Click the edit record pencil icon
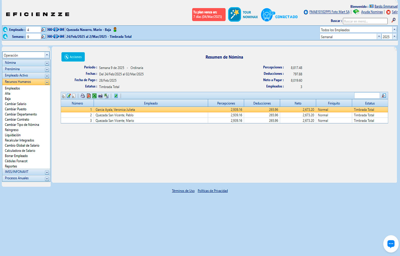The image size is (400, 256). (x=69, y=96)
